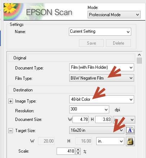Open the Film Type dropdown
Screen dimensions: 146x158
(102, 78)
